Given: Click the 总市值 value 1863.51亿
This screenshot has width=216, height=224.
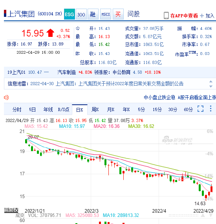Looking at the screenshot, I should 153,45.
